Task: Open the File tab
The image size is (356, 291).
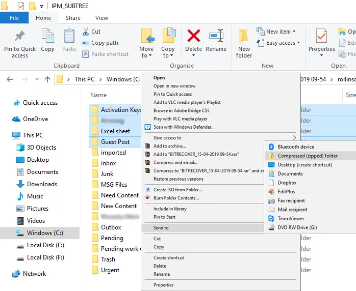Action: click(x=14, y=18)
